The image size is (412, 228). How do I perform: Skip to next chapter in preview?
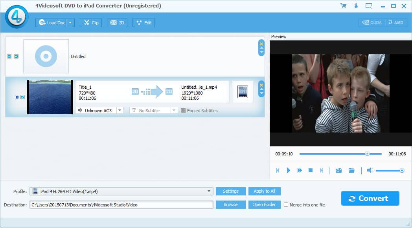point(321,170)
